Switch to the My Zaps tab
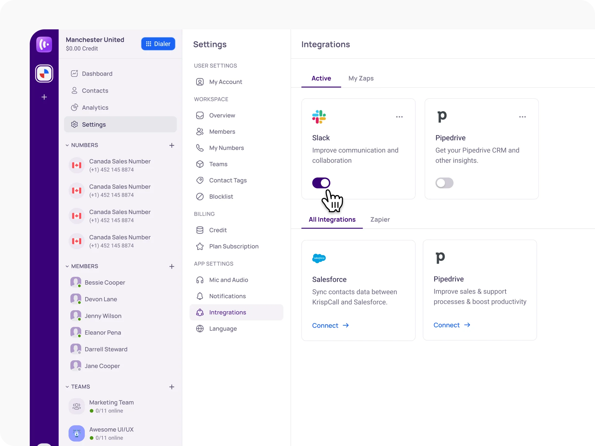The image size is (595, 446). point(361,78)
